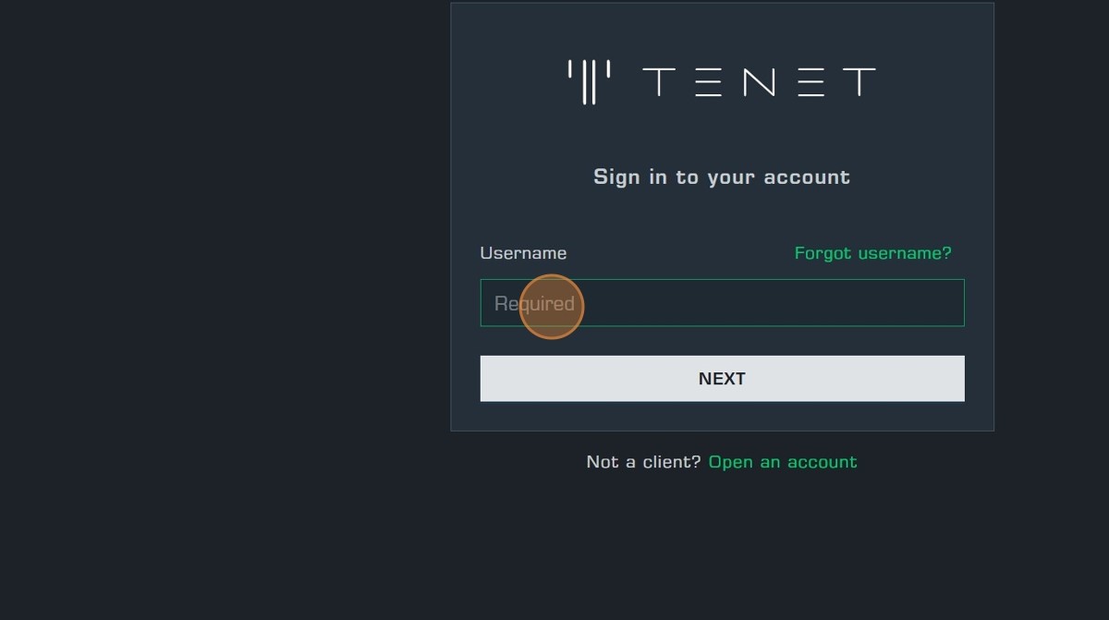Click the Sign in to your account heading

tap(722, 176)
